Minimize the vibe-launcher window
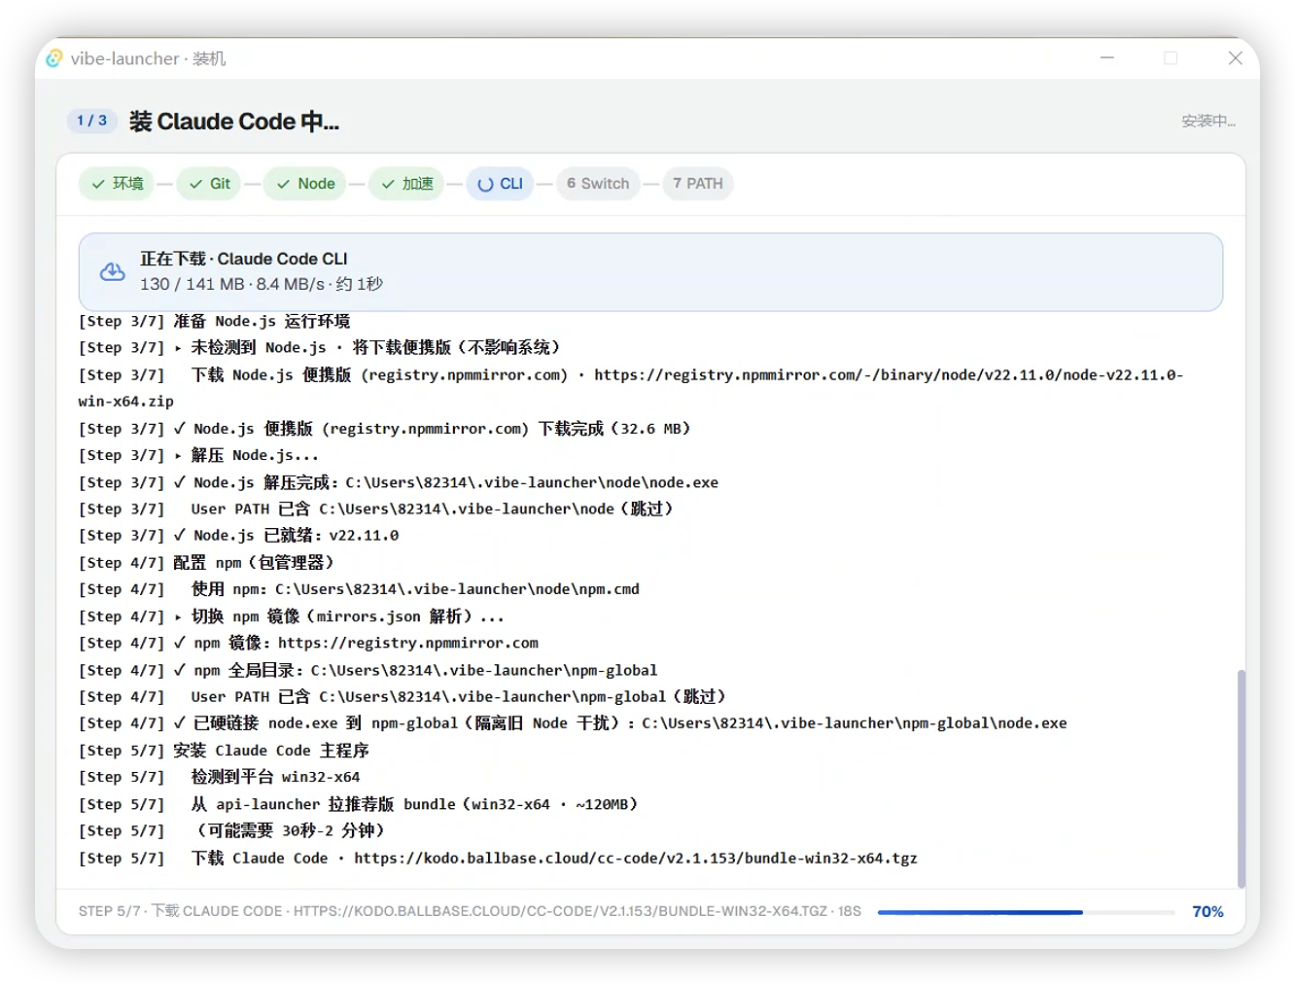Screen dimensions: 1295x984 [1107, 58]
